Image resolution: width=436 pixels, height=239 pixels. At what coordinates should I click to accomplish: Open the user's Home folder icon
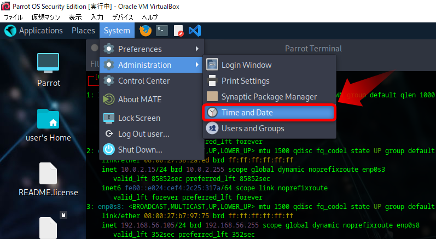click(48, 119)
